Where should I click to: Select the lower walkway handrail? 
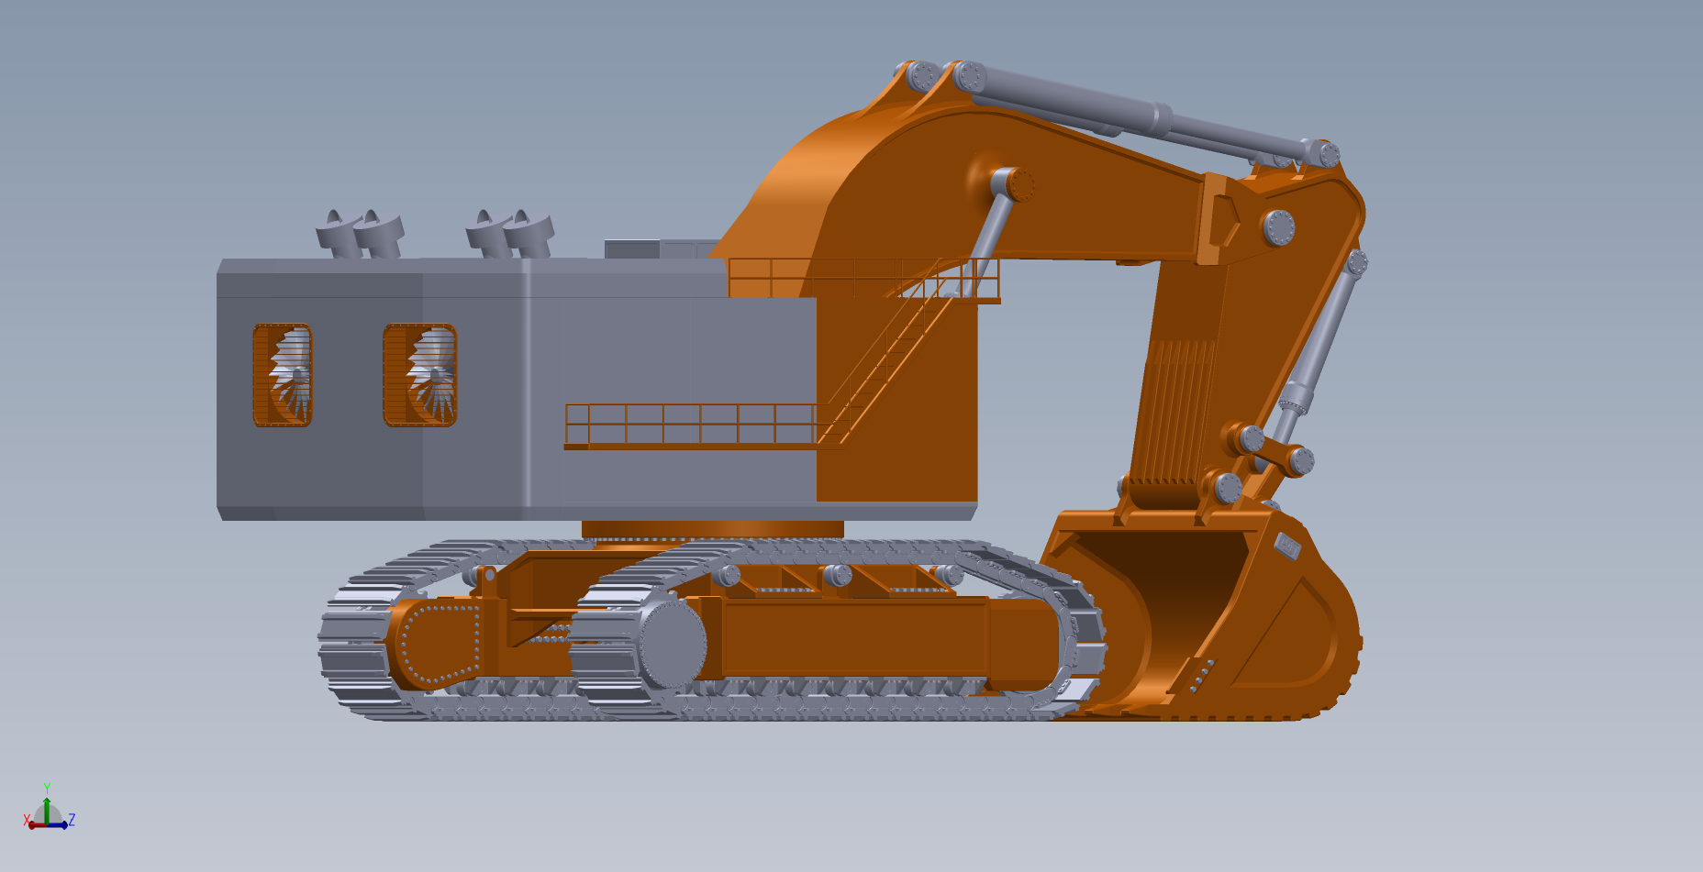pyautogui.click(x=688, y=424)
